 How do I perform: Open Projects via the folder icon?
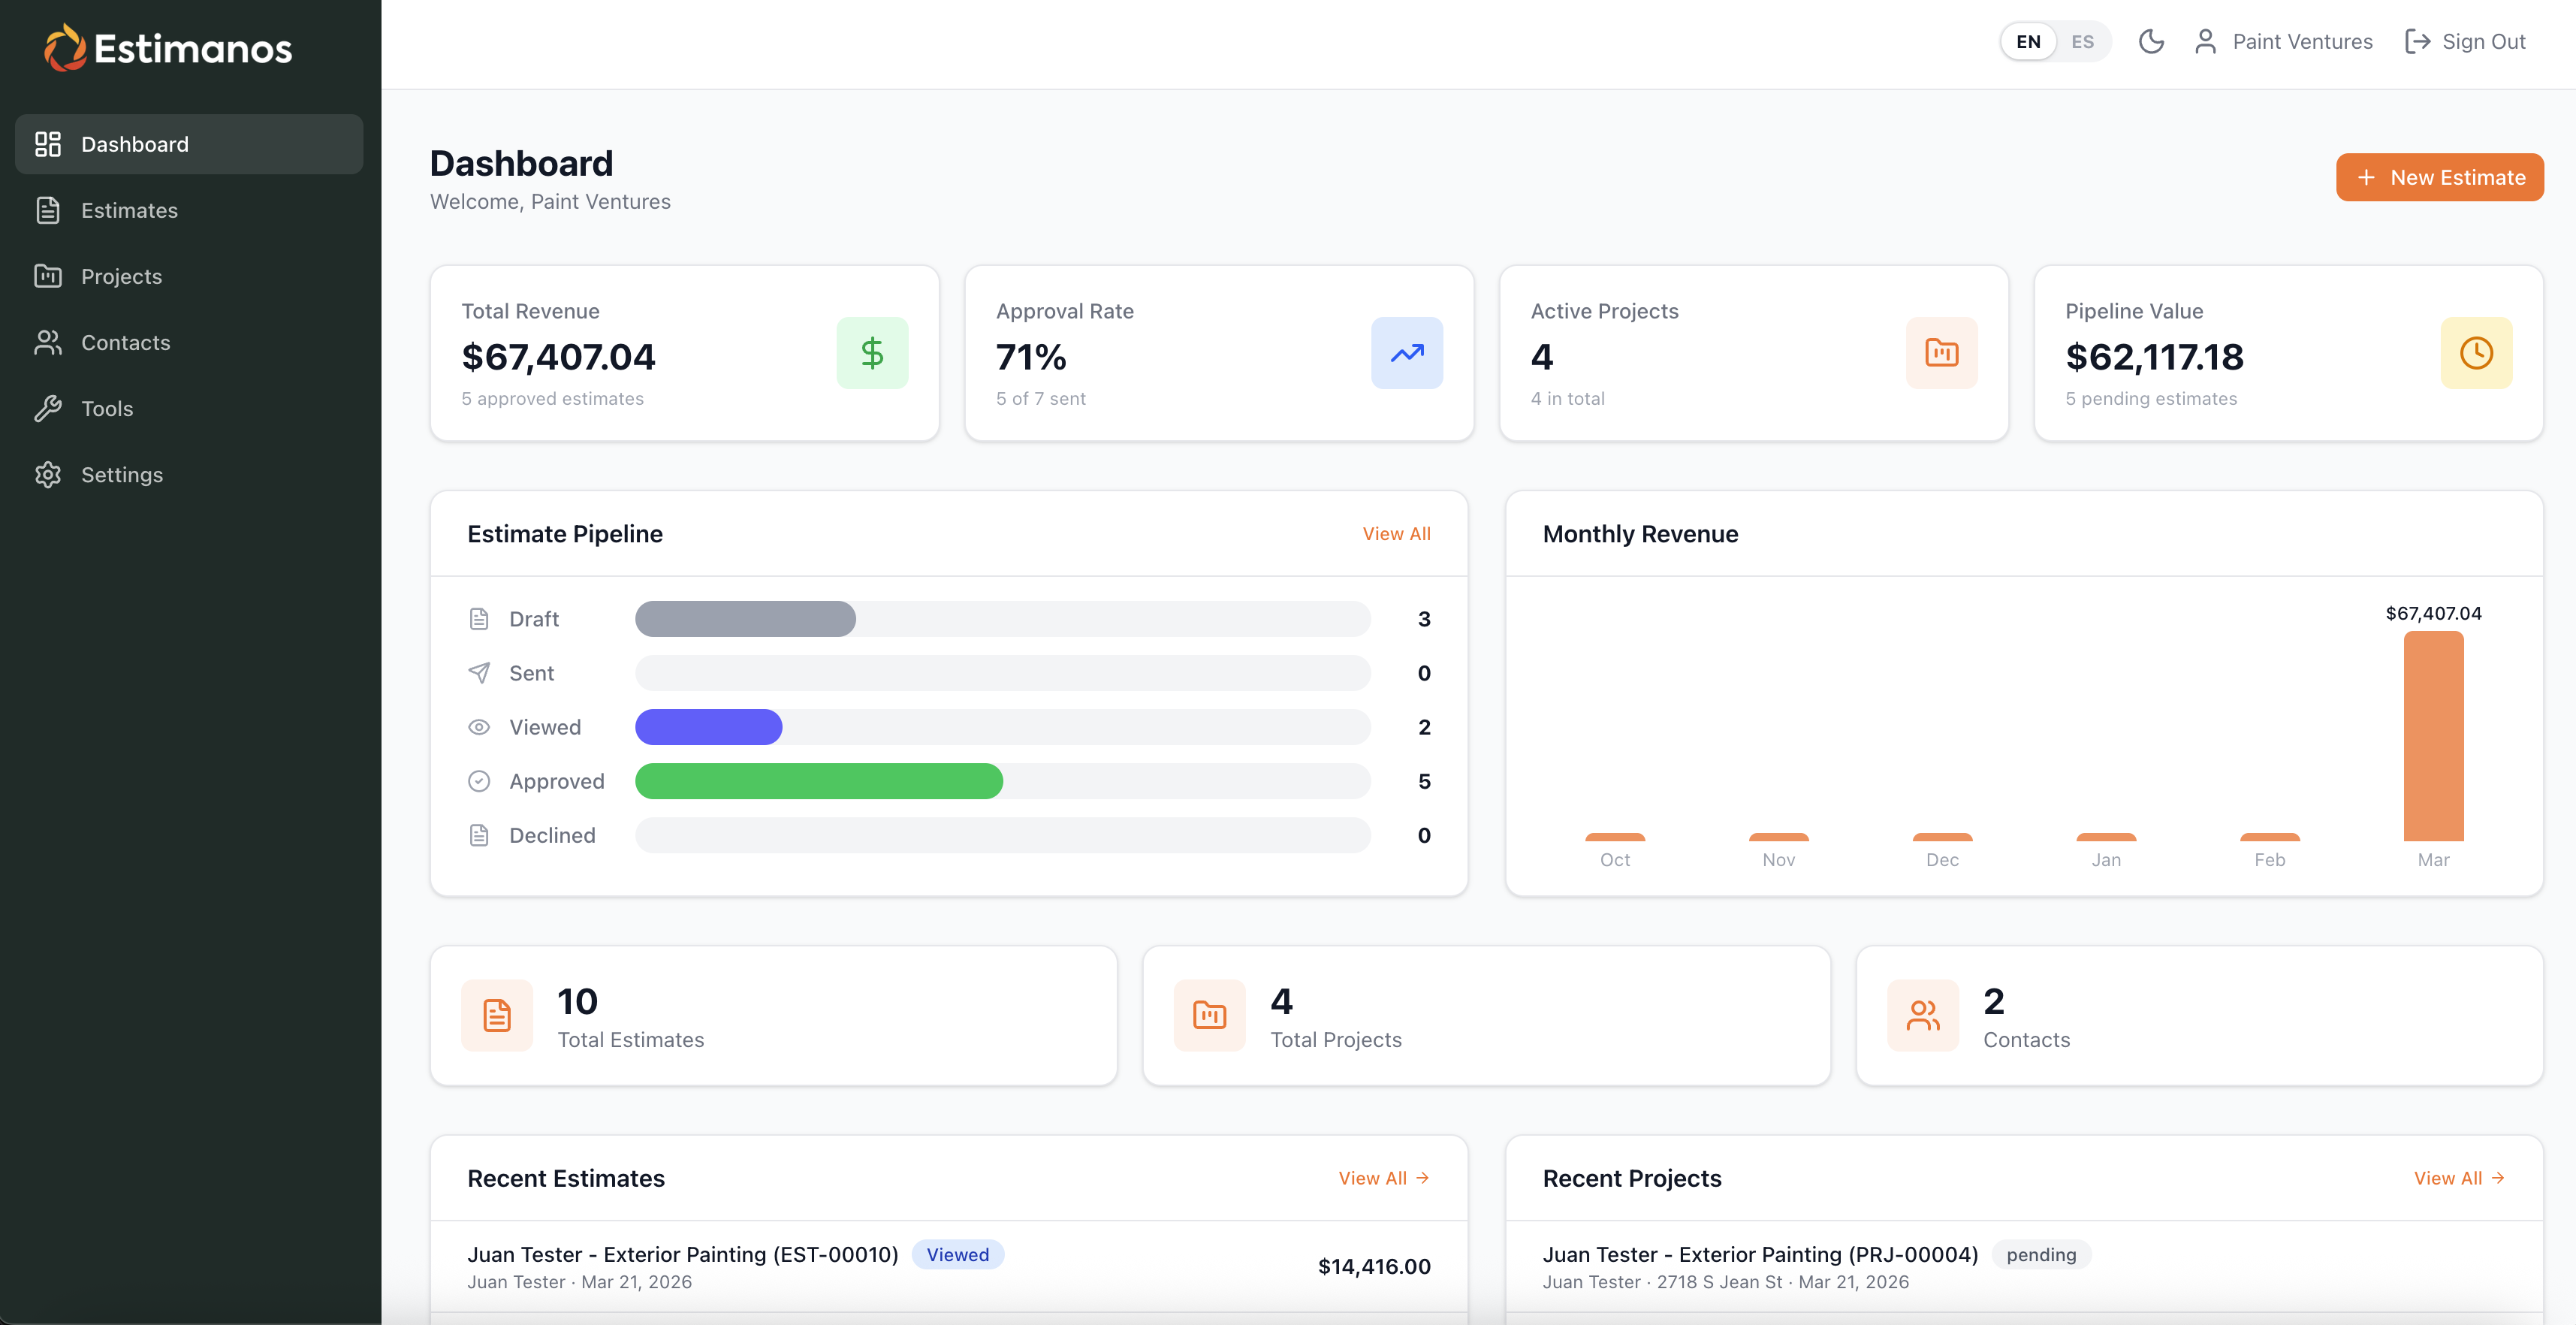(x=47, y=276)
